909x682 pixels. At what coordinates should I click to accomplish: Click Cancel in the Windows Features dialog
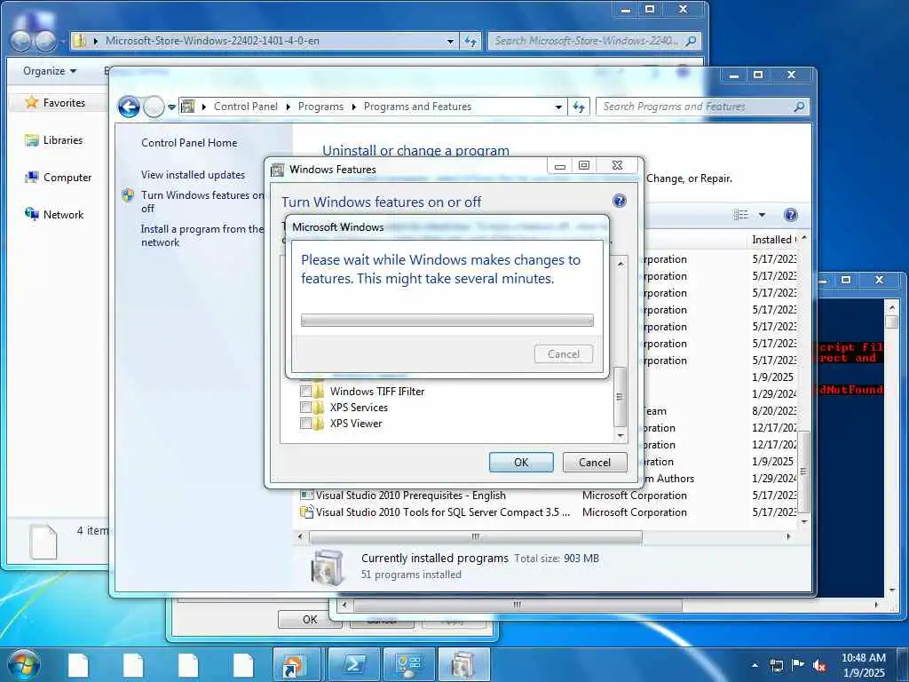click(595, 462)
